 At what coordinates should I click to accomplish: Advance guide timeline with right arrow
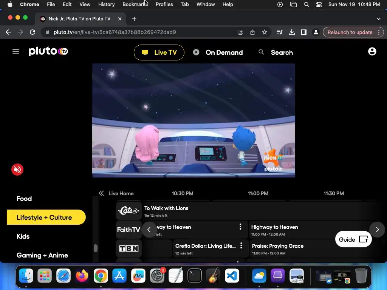[x=377, y=230]
